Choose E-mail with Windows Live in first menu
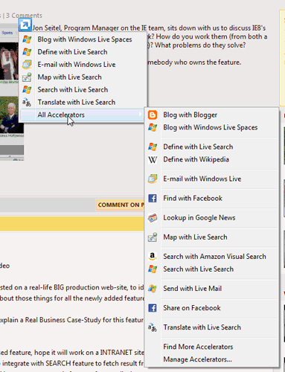 83,65
